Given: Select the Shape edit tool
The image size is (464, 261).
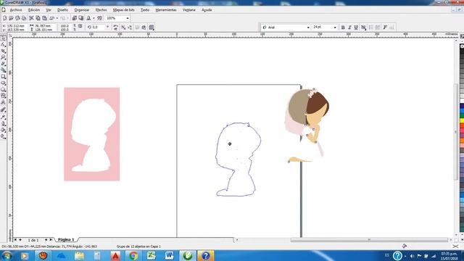Looking at the screenshot, I should (x=3, y=45).
